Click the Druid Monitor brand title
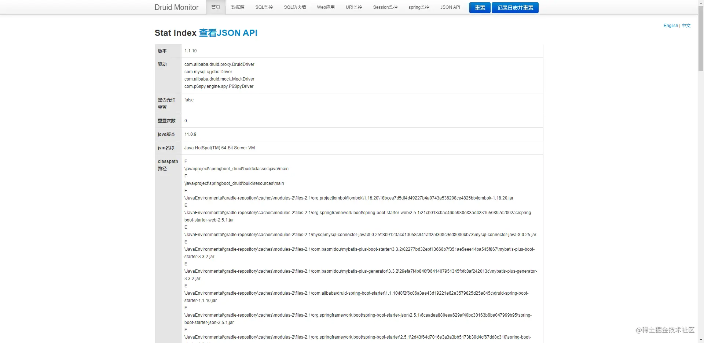The width and height of the screenshot is (704, 343). click(176, 7)
